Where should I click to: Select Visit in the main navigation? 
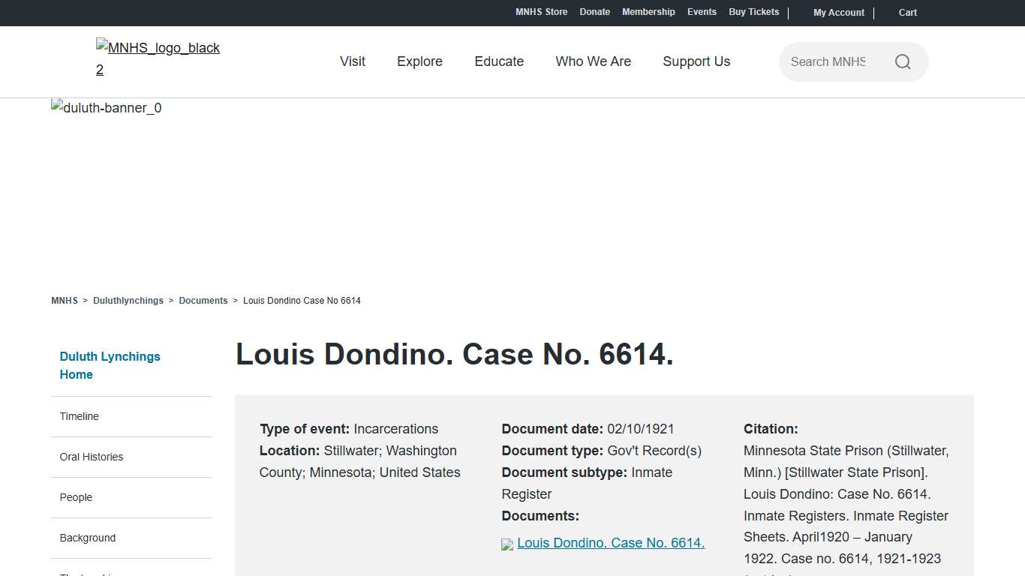click(352, 61)
